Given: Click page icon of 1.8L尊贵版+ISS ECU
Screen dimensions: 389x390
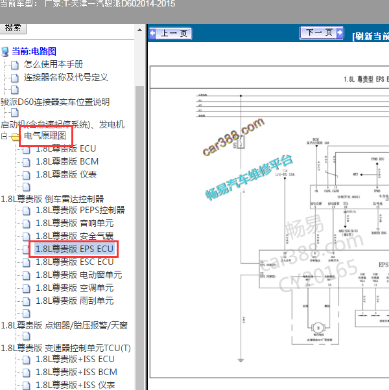Looking at the screenshot, I should (27, 360).
